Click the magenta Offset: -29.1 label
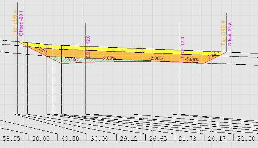The width and height of the screenshot is (258, 148). 21,23
